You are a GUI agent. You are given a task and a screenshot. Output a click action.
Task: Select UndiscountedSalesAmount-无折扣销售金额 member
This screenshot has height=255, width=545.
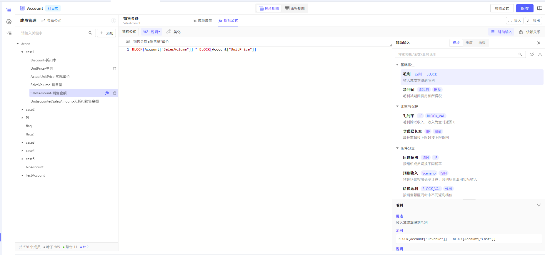click(x=65, y=101)
